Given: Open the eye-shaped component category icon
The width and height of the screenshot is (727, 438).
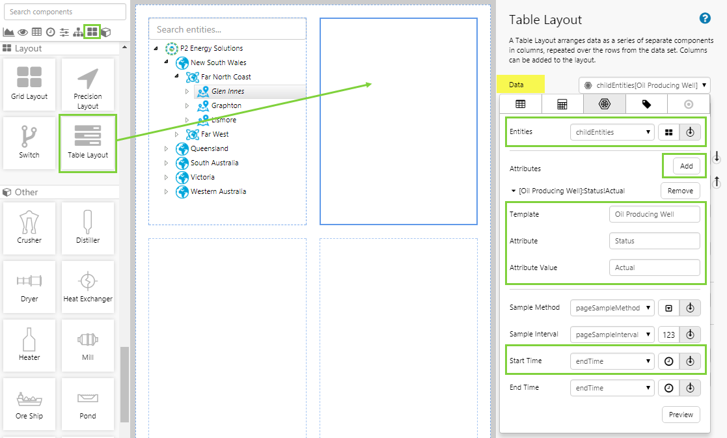Looking at the screenshot, I should coord(23,32).
